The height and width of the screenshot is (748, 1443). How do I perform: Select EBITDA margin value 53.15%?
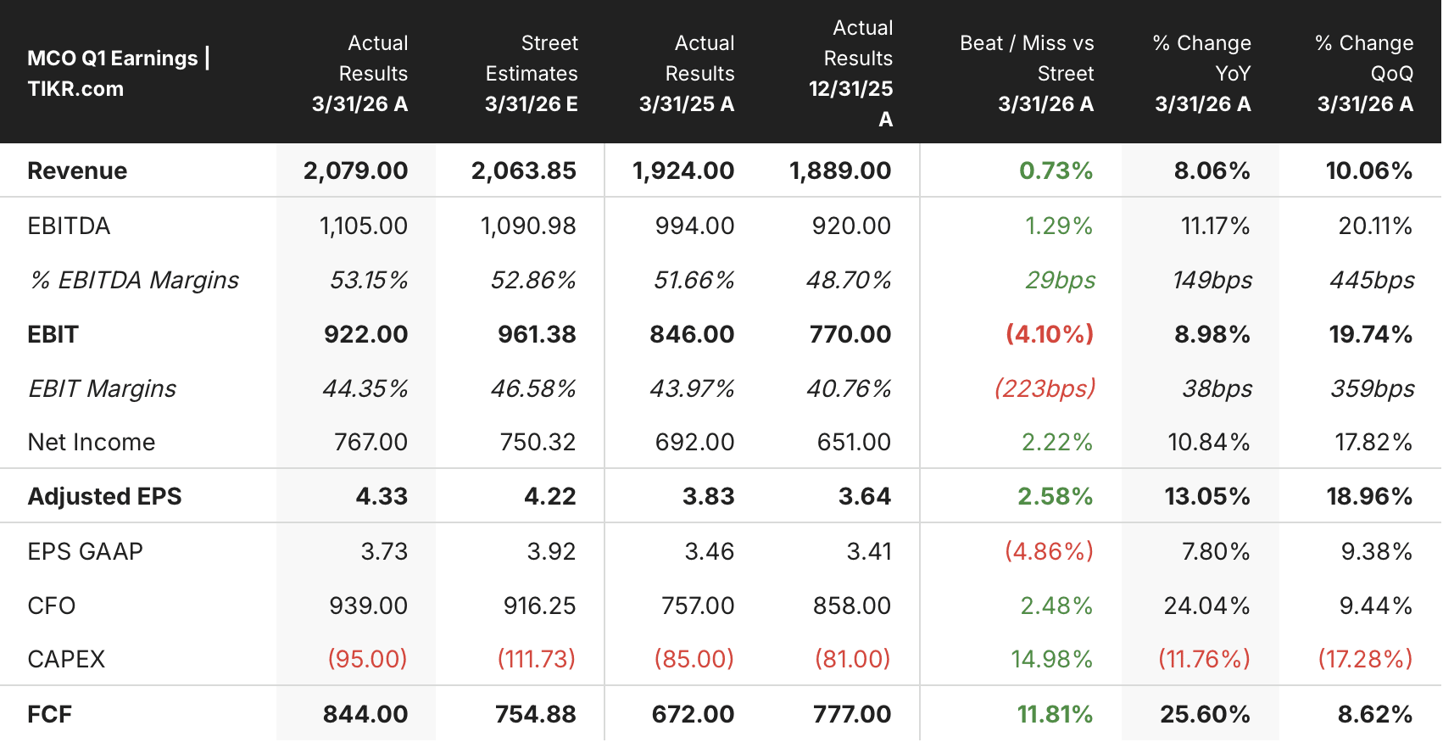(x=369, y=280)
